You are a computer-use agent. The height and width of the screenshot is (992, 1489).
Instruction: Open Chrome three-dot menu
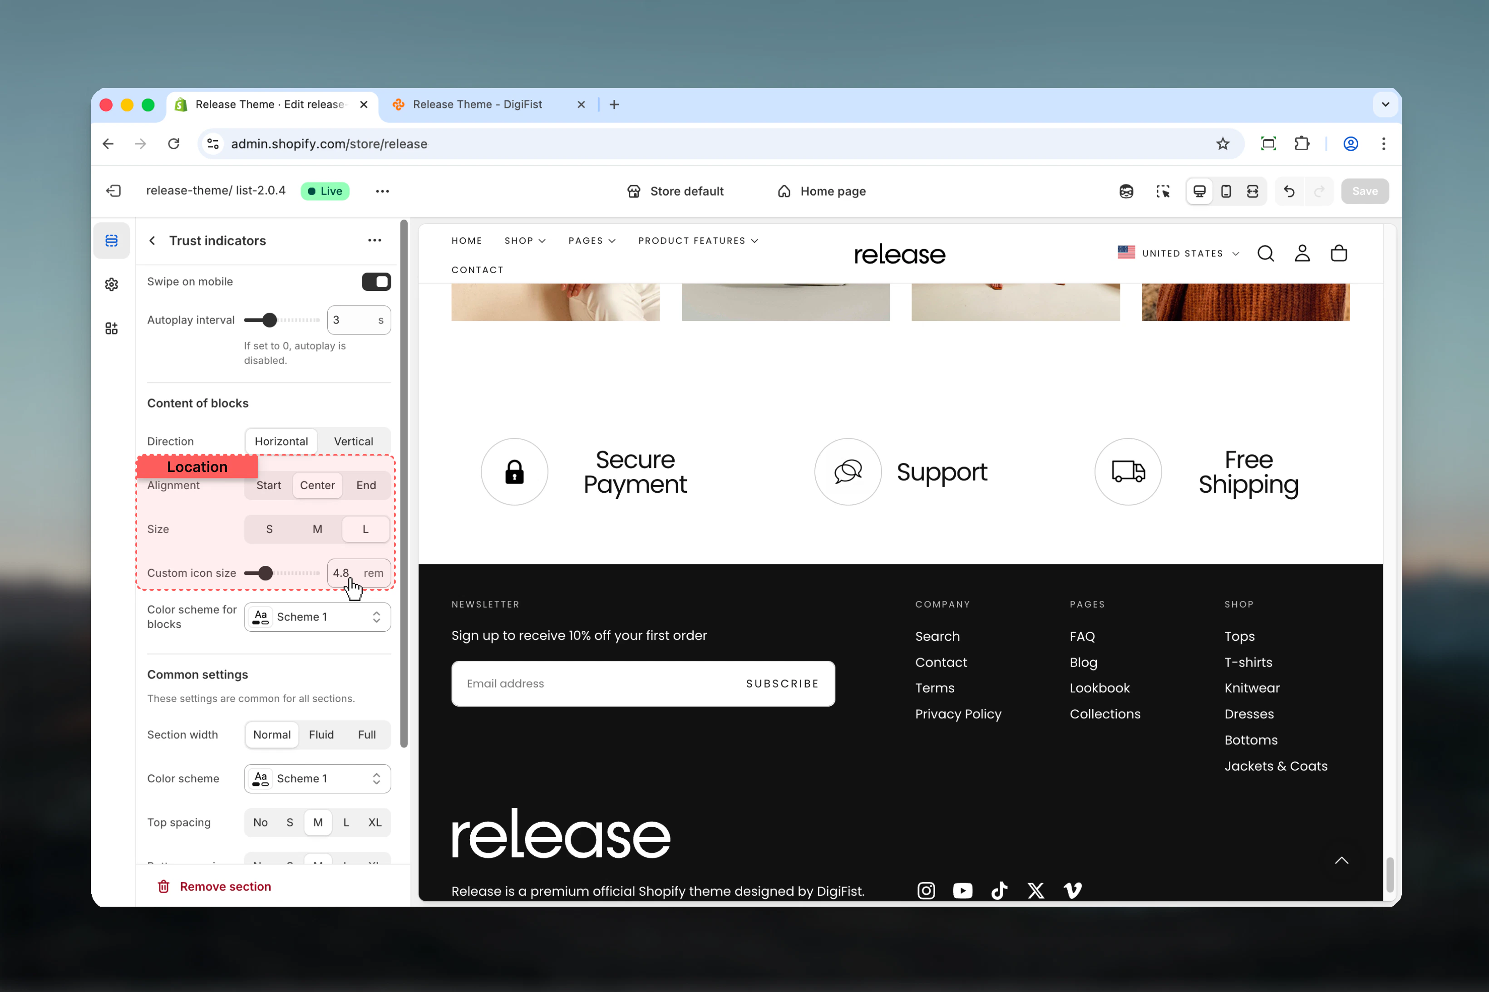(x=1383, y=143)
